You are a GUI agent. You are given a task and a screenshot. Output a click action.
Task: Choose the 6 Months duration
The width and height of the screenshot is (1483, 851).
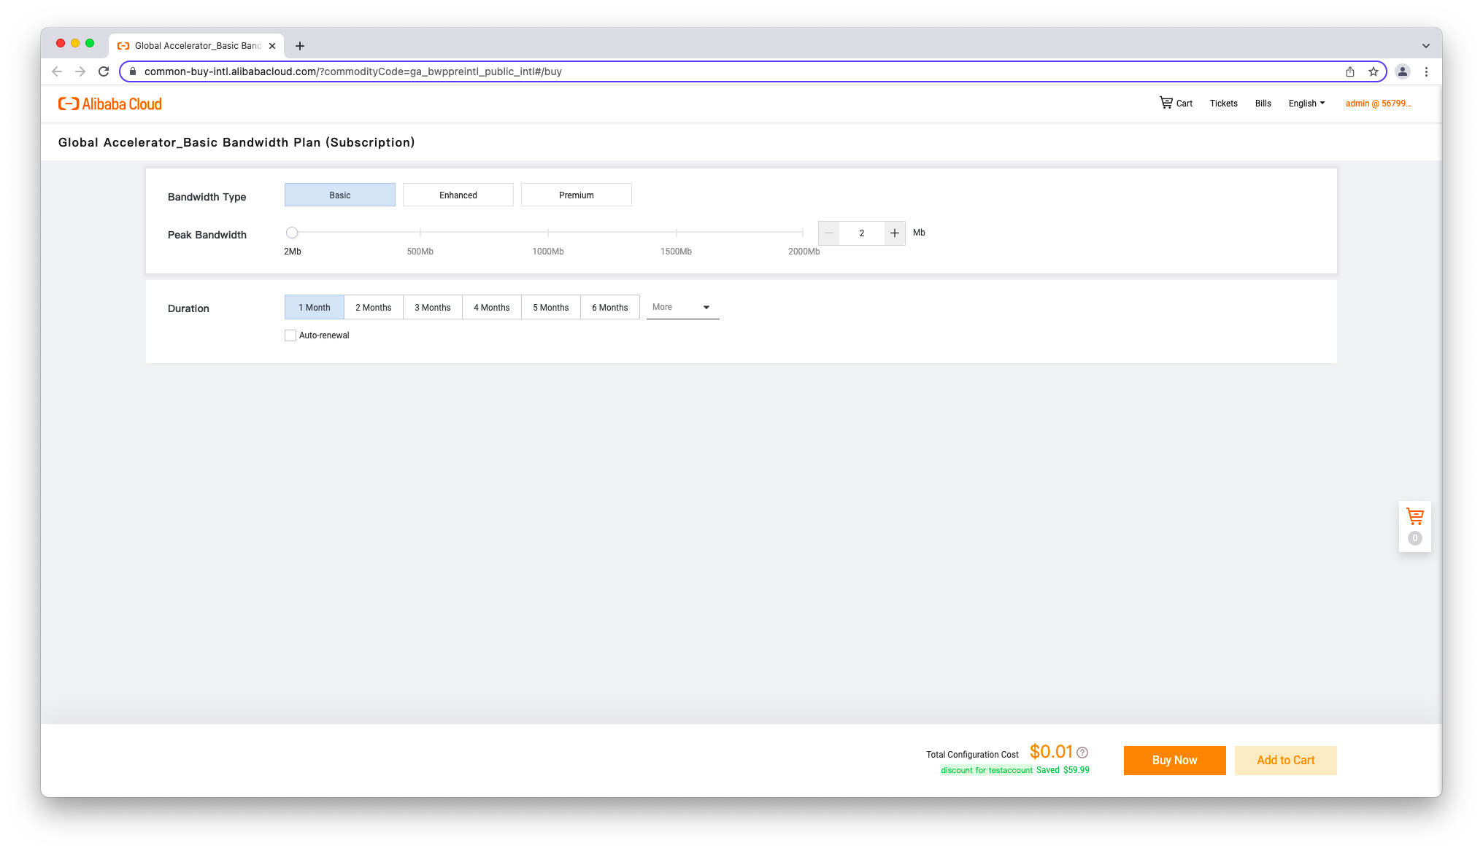pyautogui.click(x=610, y=308)
